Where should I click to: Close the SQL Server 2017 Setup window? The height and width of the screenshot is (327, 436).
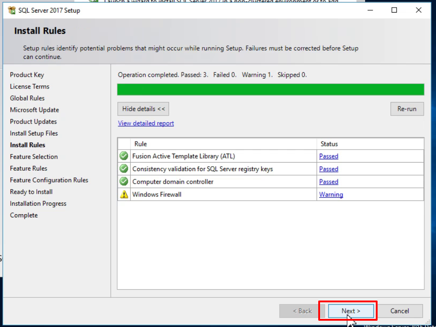pos(418,10)
